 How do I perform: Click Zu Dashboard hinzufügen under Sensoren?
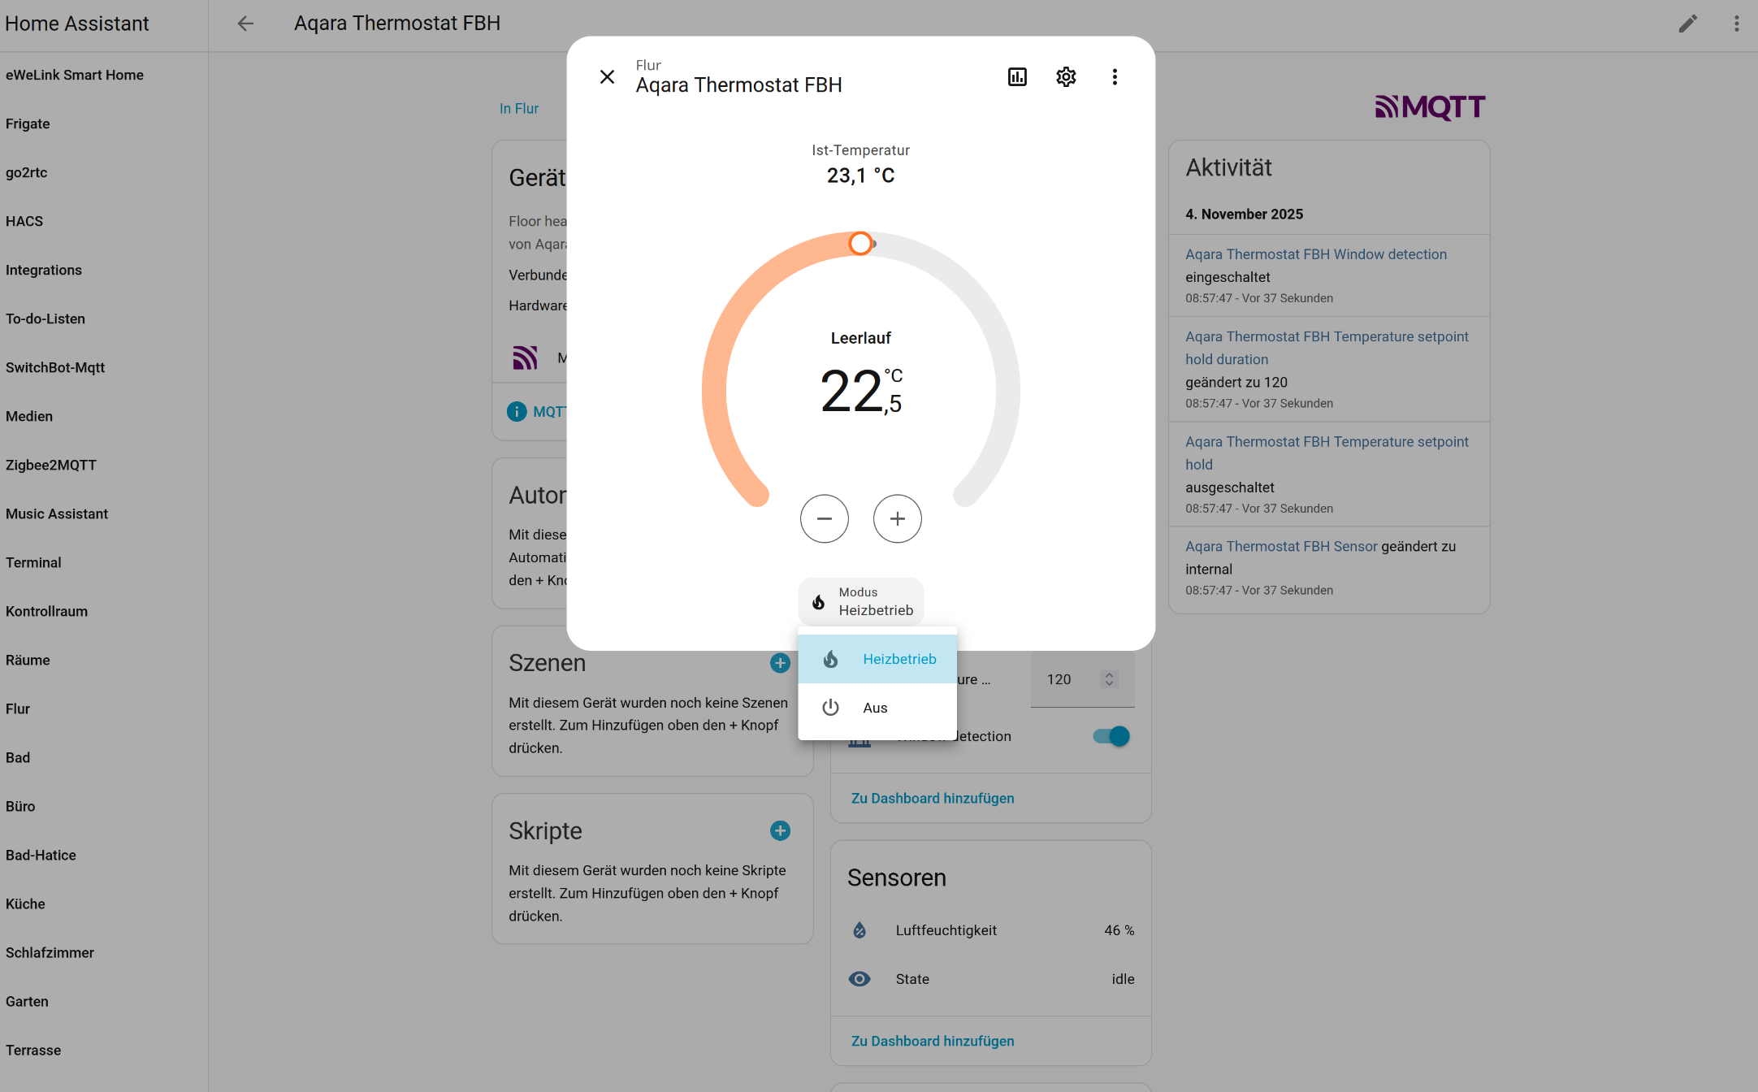tap(933, 1041)
